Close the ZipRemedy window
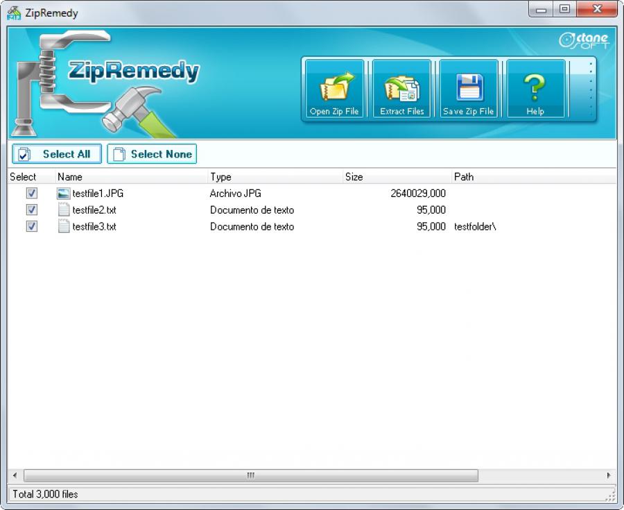This screenshot has width=624, height=510. pyautogui.click(x=597, y=10)
